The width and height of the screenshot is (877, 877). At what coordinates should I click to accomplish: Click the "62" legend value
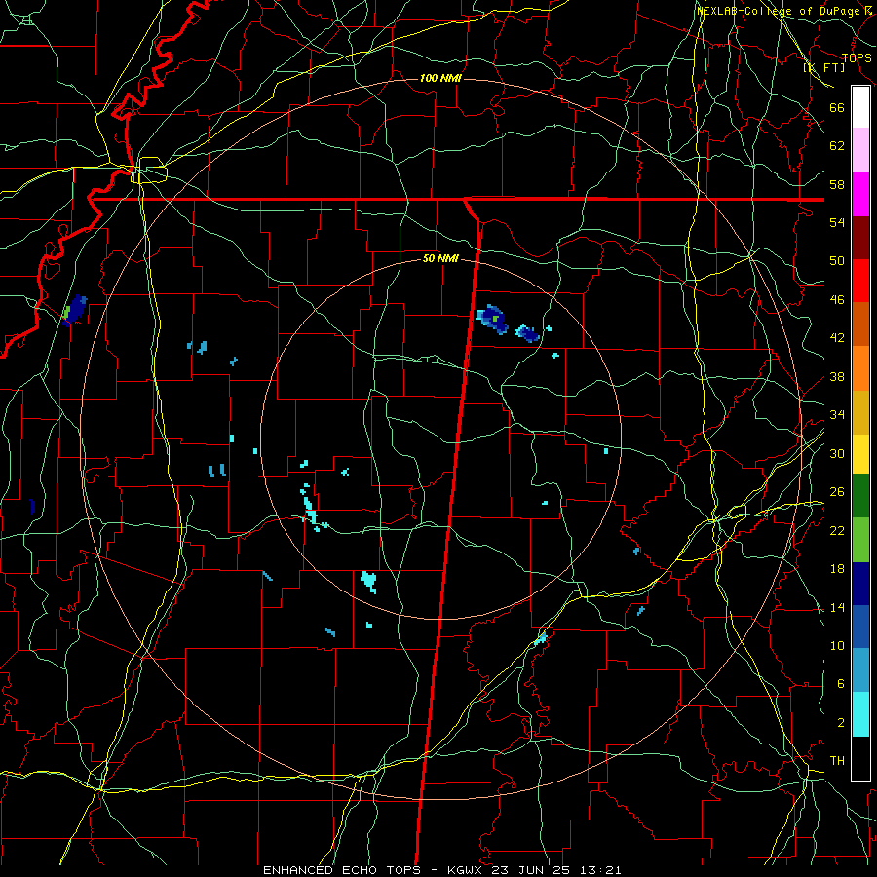pyautogui.click(x=837, y=146)
